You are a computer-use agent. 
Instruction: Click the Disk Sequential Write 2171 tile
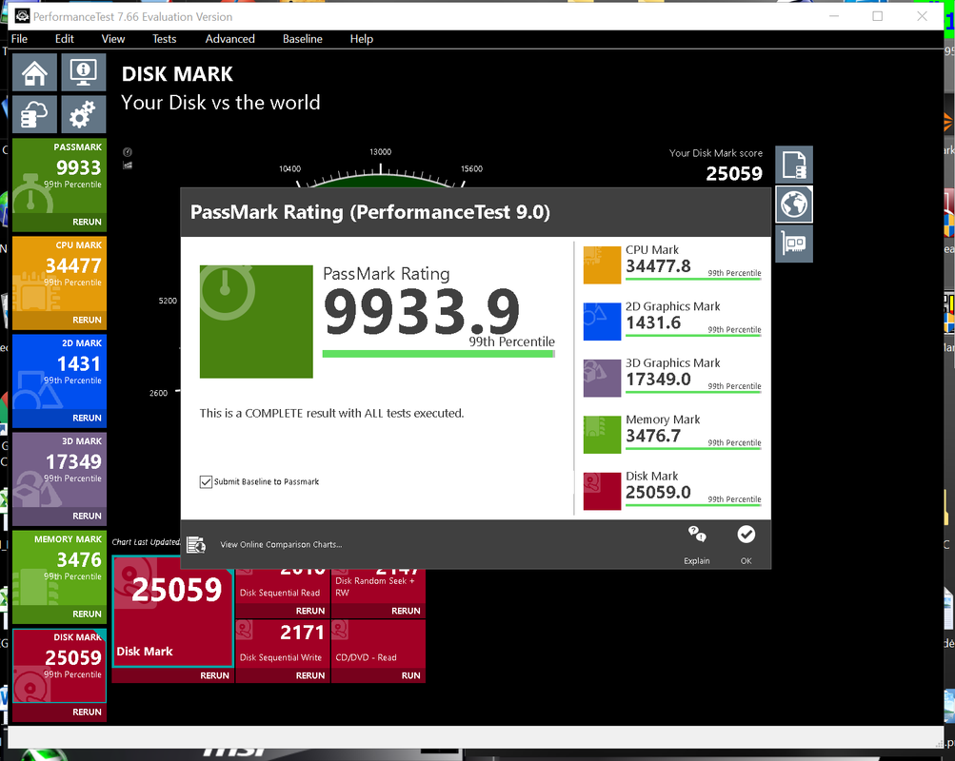pos(283,644)
